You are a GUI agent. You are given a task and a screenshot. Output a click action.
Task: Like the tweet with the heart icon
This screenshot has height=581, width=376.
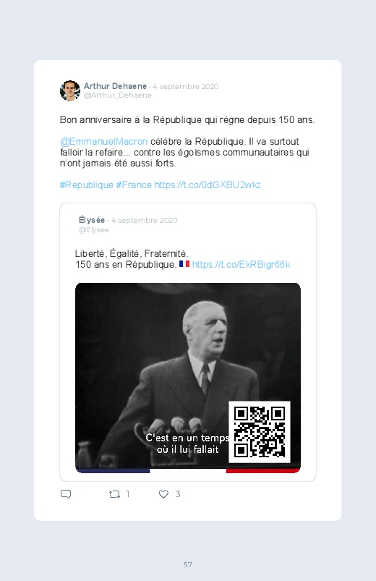click(x=163, y=494)
